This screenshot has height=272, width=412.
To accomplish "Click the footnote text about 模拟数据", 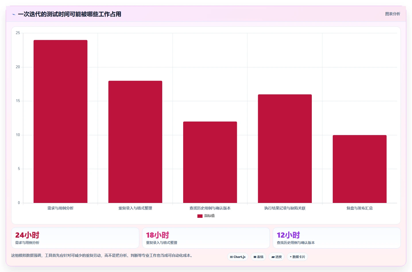I will [102, 255].
